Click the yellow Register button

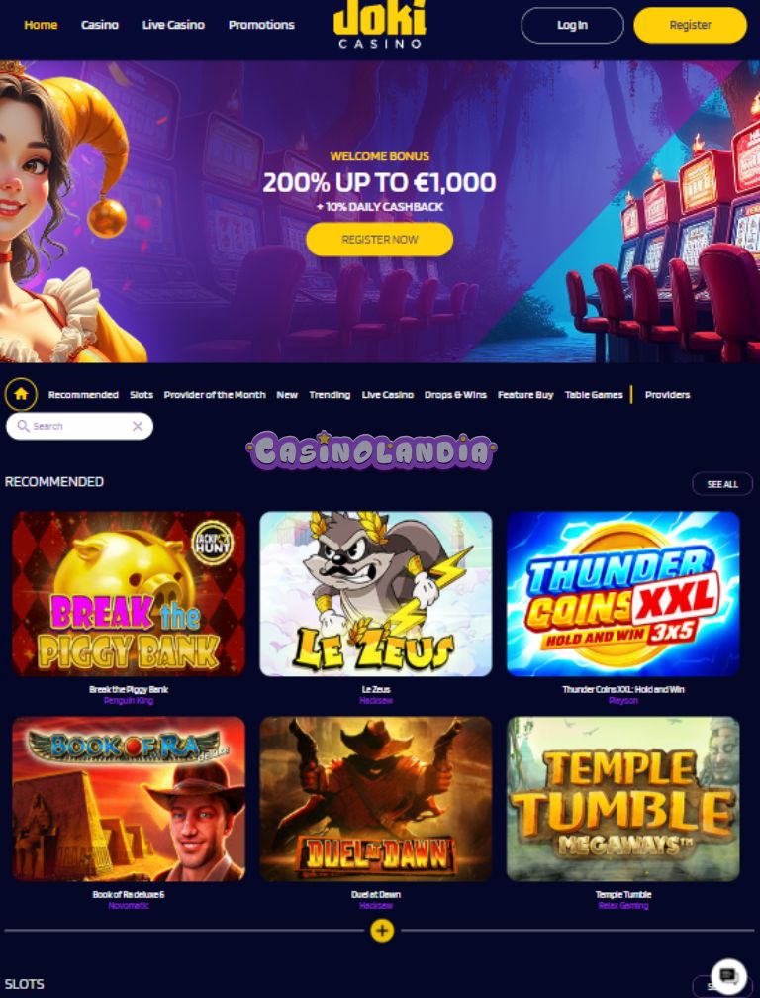click(x=690, y=26)
